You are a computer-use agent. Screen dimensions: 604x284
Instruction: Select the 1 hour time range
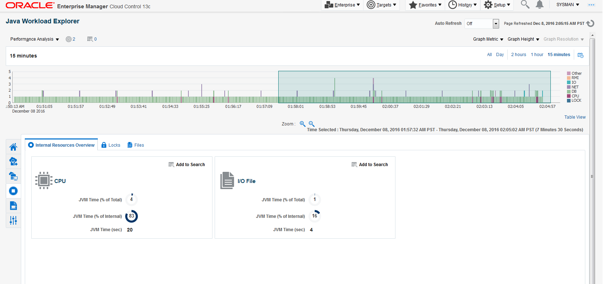coord(537,55)
